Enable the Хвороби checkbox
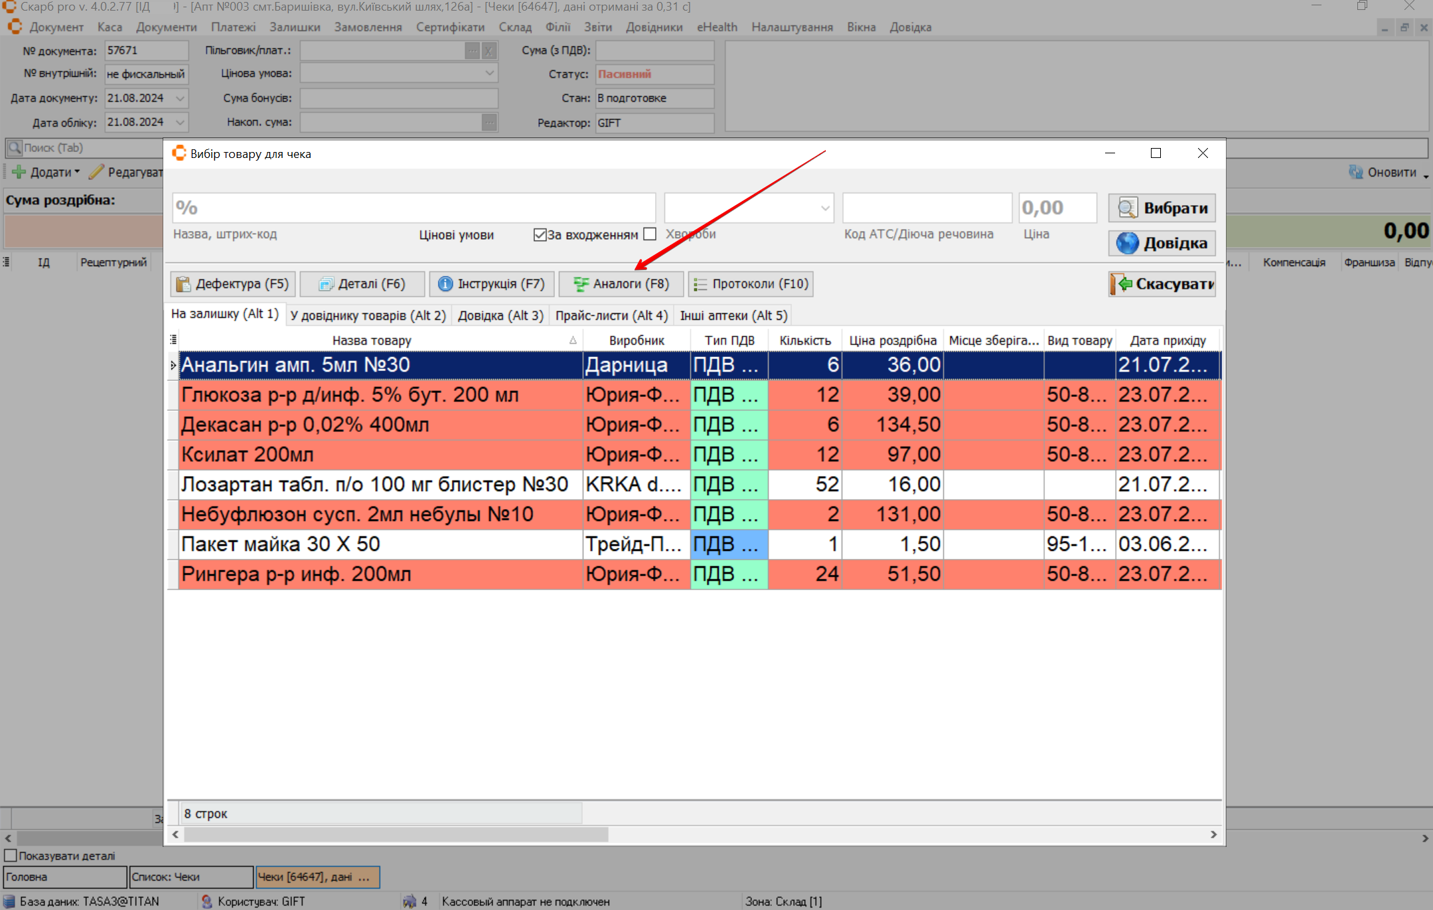The width and height of the screenshot is (1433, 910). tap(650, 234)
